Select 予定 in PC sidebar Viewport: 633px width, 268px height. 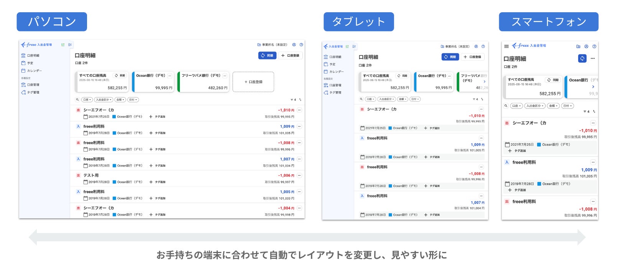tap(27, 63)
